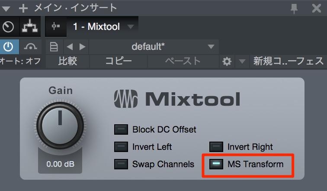Click the オート: オフ automation mode label
Image resolution: width=327 pixels, height=191 pixels.
(x=20, y=61)
